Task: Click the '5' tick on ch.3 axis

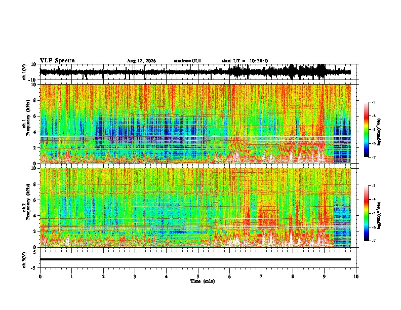Action: [35, 252]
